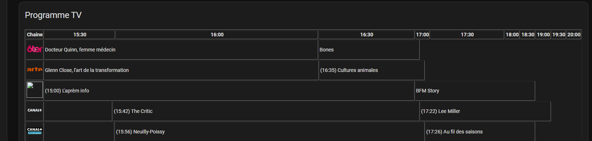Open The Critic at 15:42
The height and width of the screenshot is (141, 592).
pyautogui.click(x=266, y=111)
